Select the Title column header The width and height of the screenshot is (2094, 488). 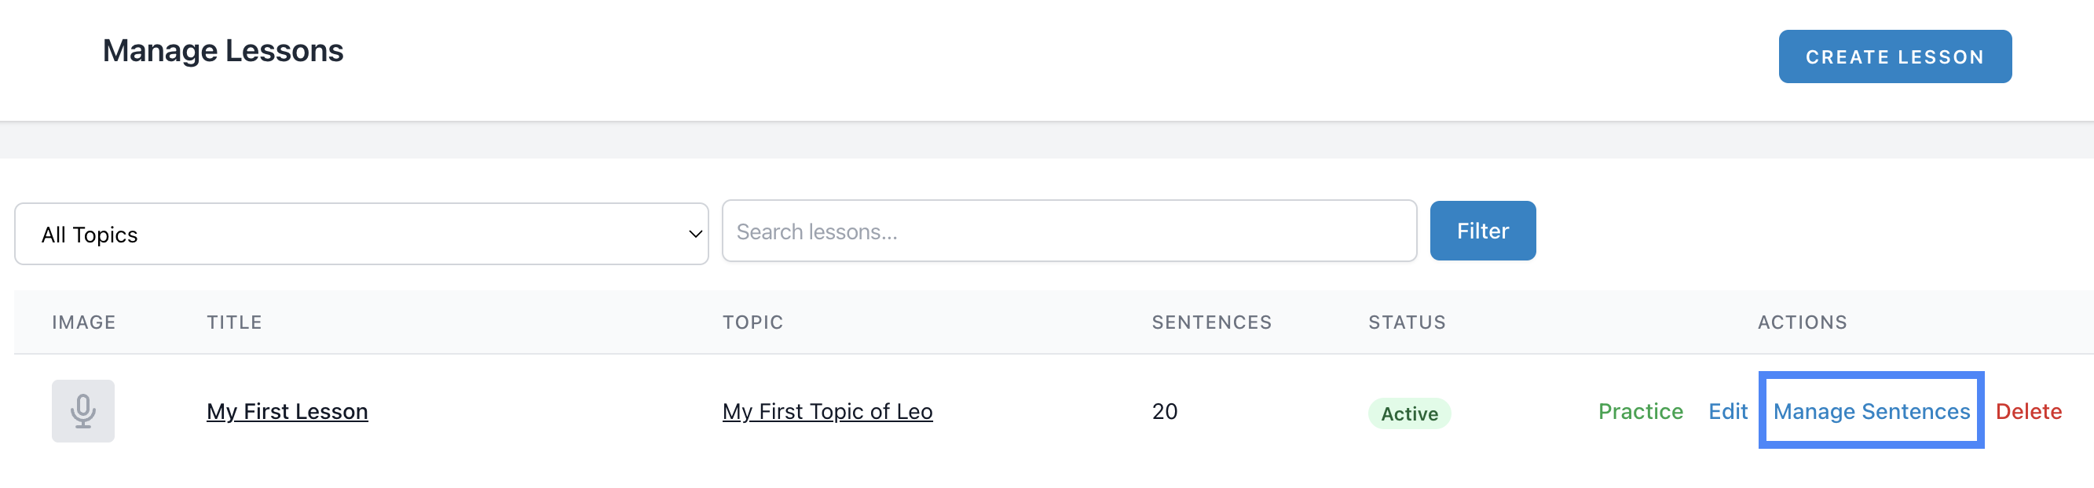(x=234, y=322)
